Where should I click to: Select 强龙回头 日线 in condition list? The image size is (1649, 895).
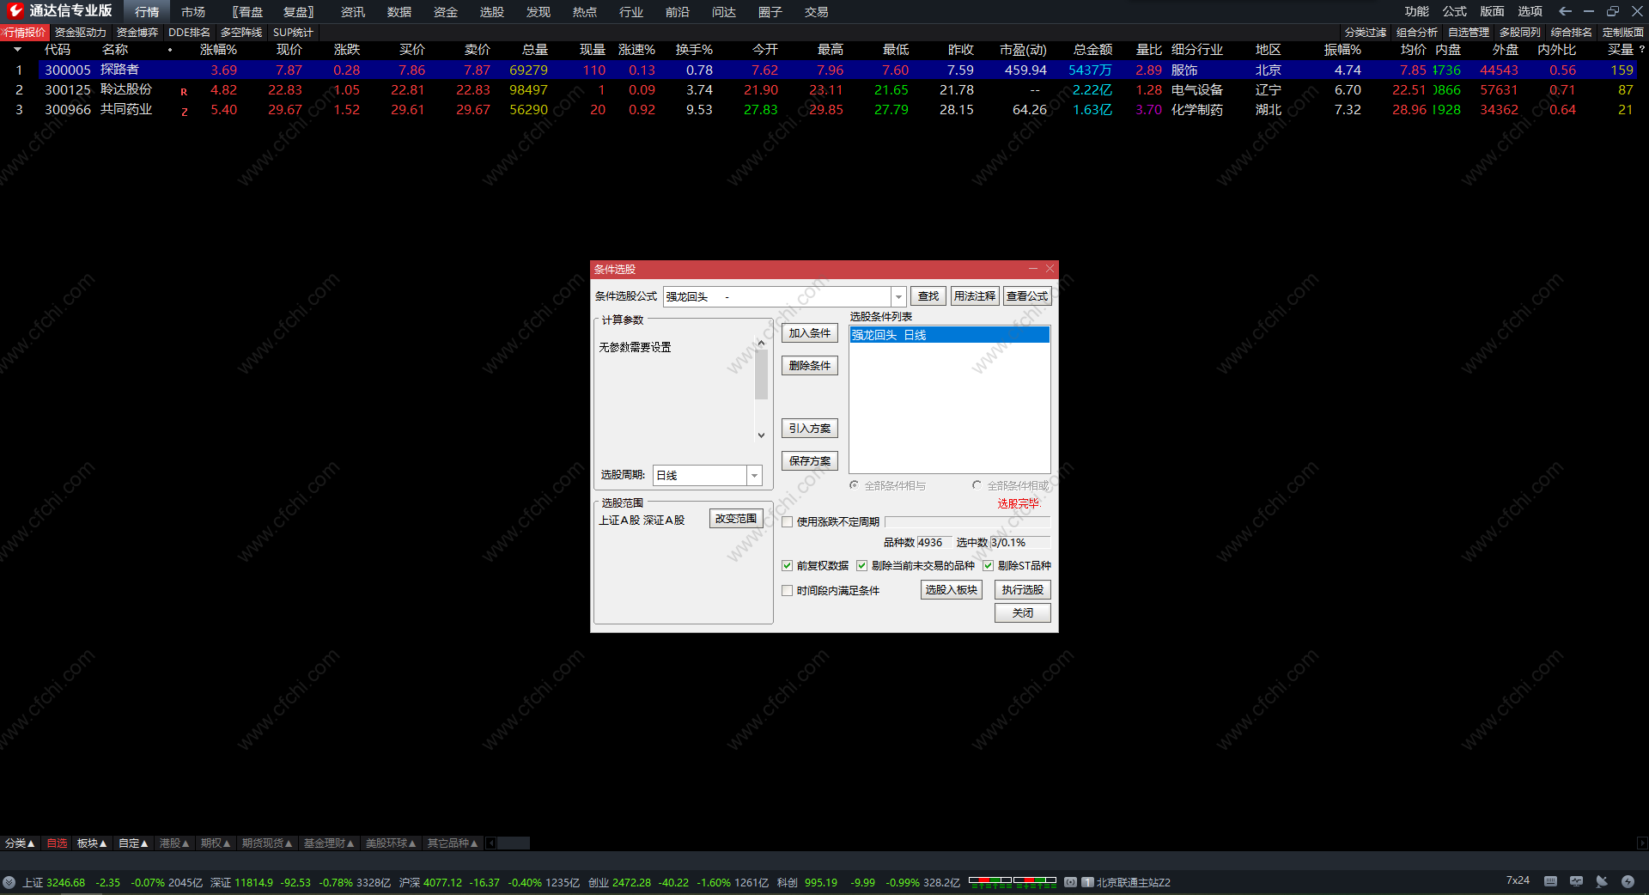pyautogui.click(x=949, y=335)
